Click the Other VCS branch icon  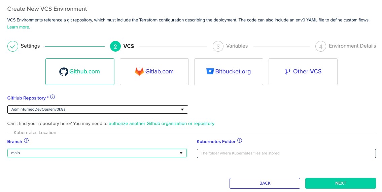(288, 71)
